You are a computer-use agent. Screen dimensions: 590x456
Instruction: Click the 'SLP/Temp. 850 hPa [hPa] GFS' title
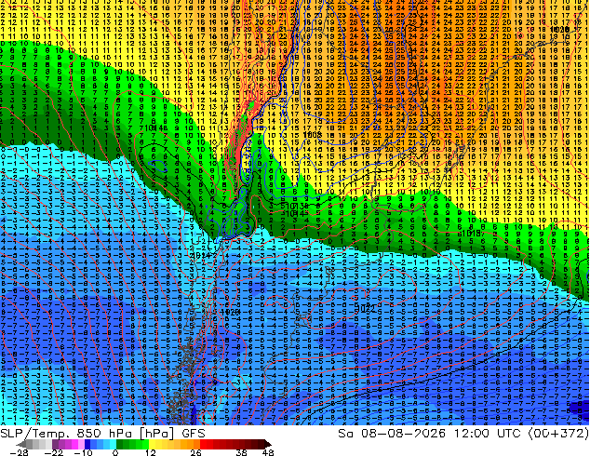(102, 434)
